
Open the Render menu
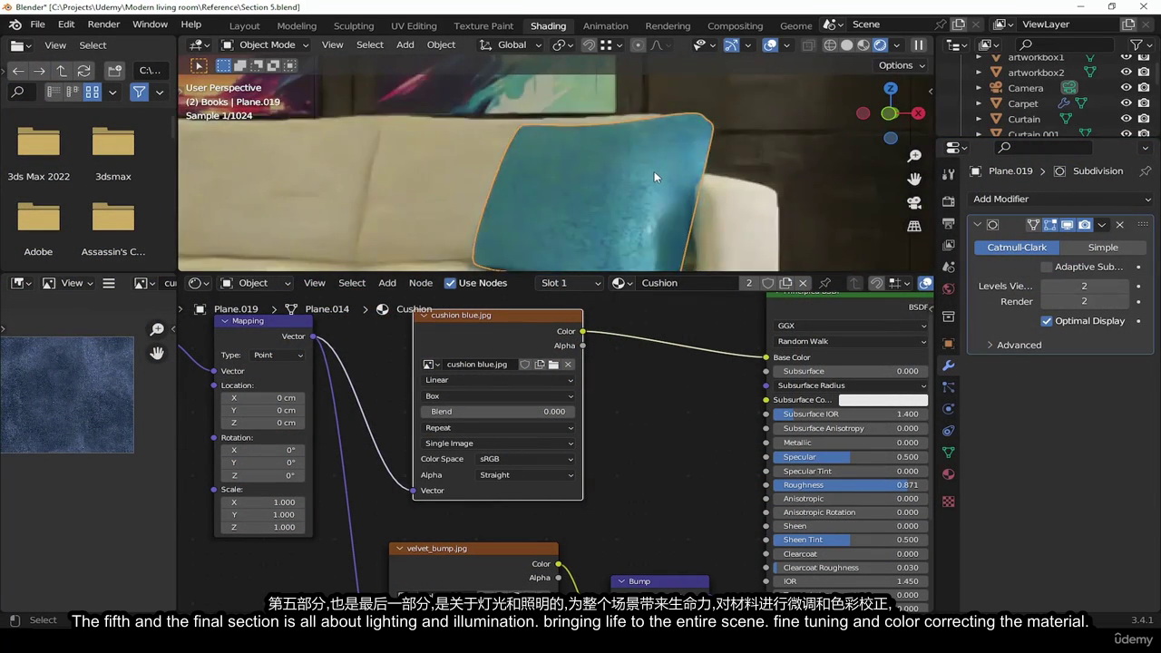pos(103,24)
